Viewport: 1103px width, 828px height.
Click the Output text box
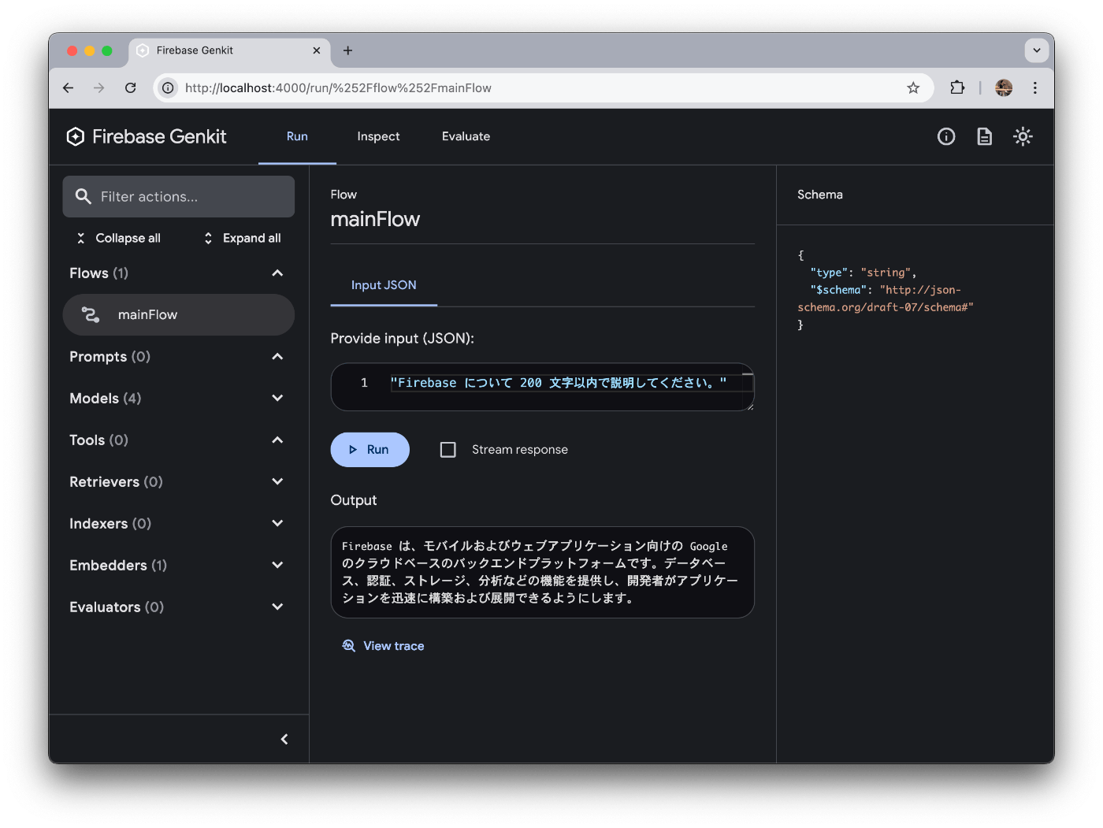[x=543, y=572]
